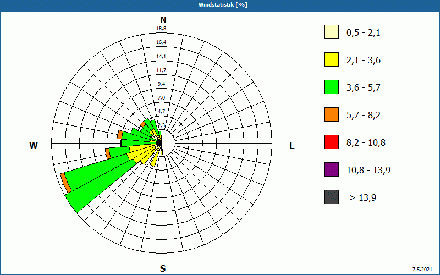Click the yellow 2,1 - 3,6 legend swatch

coord(332,59)
